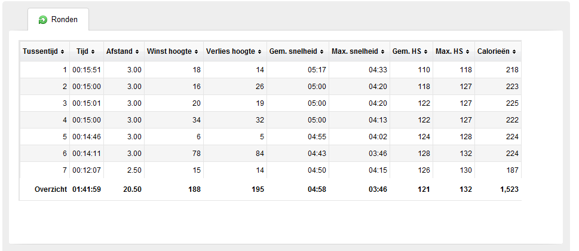Click the Afstand column header text
The width and height of the screenshot is (579, 251).
pyautogui.click(x=120, y=51)
